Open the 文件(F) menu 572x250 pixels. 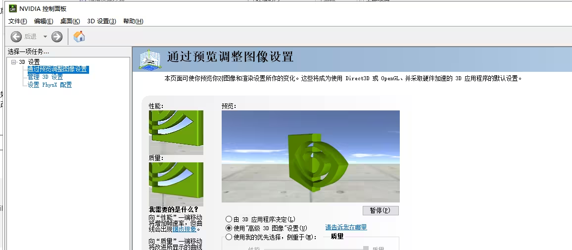[17, 21]
